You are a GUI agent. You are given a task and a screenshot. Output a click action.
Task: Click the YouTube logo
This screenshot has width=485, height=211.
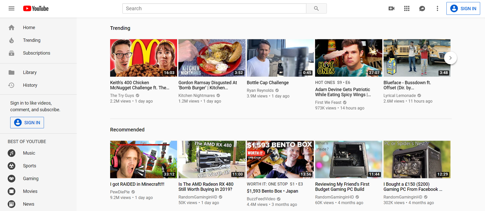[x=36, y=8]
